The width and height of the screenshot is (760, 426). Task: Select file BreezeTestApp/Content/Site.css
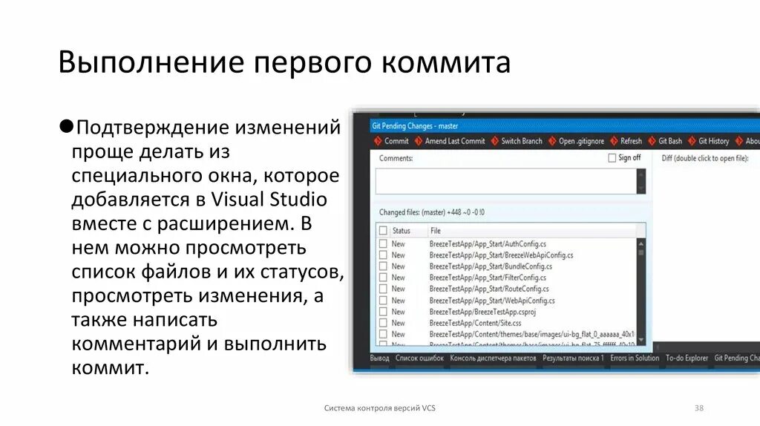click(475, 323)
